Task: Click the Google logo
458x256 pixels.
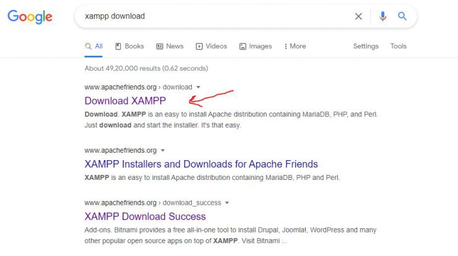Action: tap(30, 17)
